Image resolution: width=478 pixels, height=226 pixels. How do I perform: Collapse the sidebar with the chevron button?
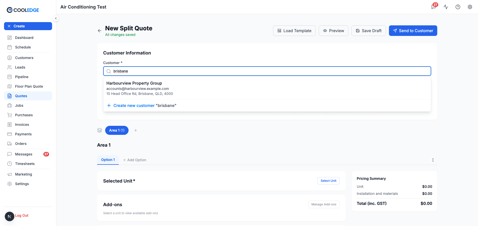point(56,18)
